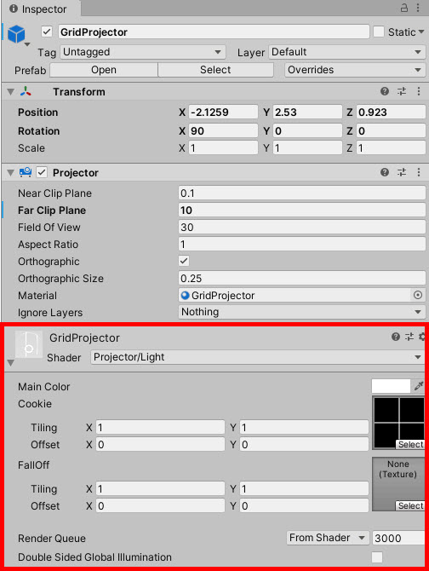Open the GridProjector material preset icon
This screenshot has height=571, width=429.
click(409, 337)
